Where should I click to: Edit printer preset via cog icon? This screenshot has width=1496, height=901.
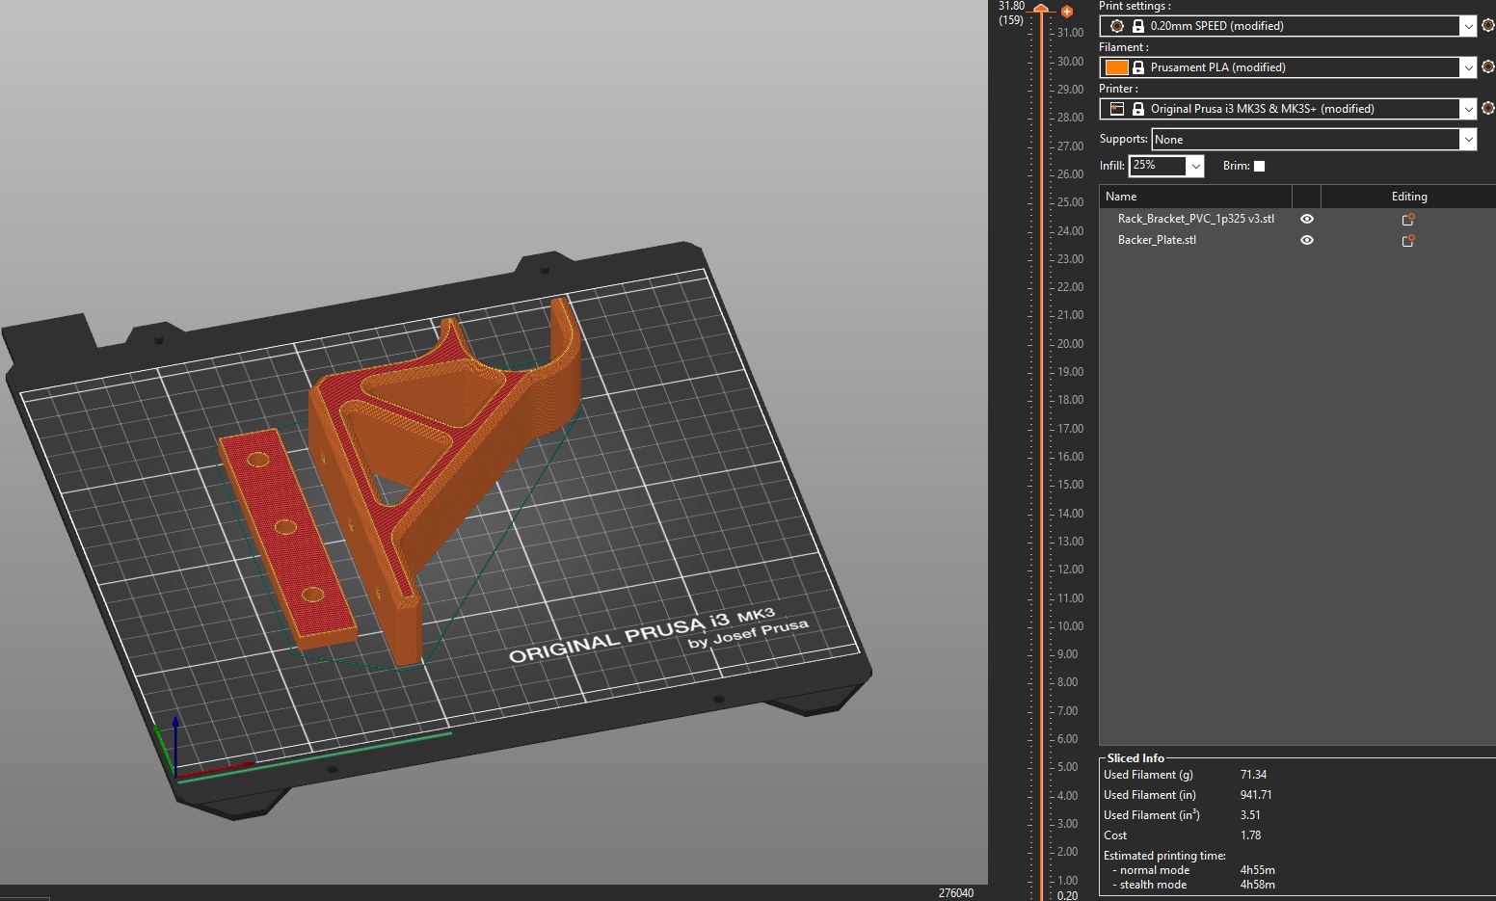(1487, 109)
